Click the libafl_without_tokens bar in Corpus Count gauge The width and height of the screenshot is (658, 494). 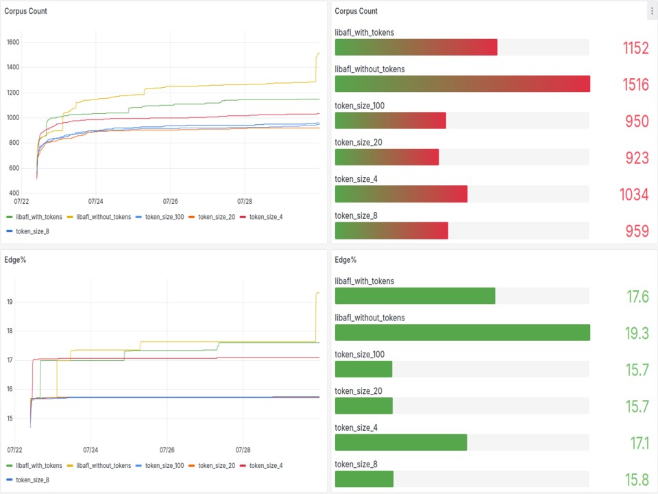coord(463,84)
